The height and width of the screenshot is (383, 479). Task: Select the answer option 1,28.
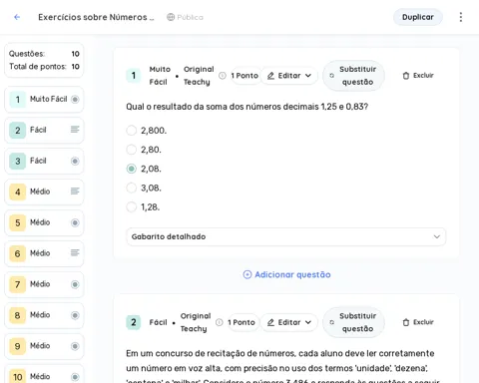[x=132, y=207]
